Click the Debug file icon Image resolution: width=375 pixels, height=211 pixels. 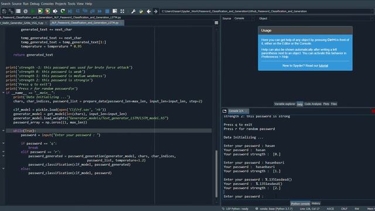pos(70,11)
